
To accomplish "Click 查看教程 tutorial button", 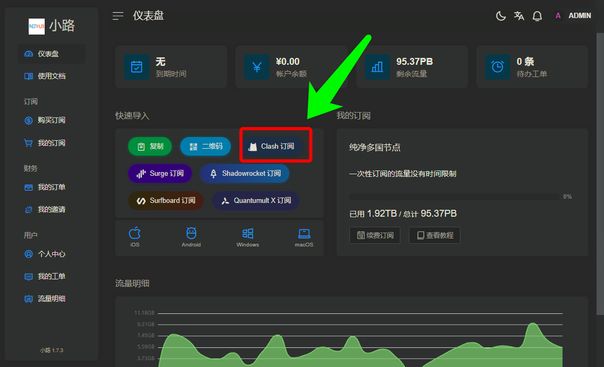I will 434,235.
